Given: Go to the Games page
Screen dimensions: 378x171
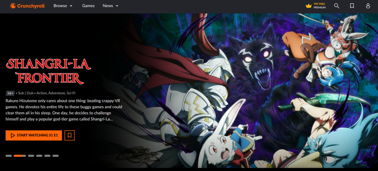Looking at the screenshot, I should 88,6.
